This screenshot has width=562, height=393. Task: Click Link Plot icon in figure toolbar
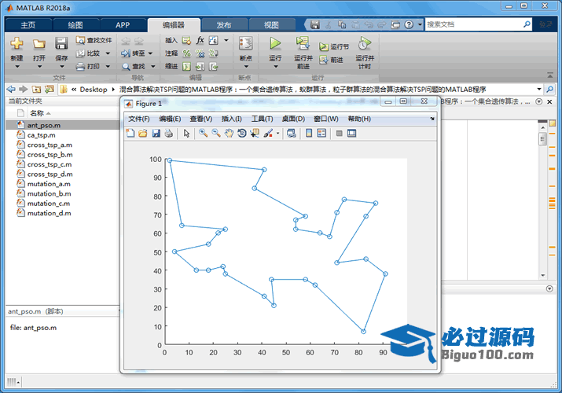292,134
